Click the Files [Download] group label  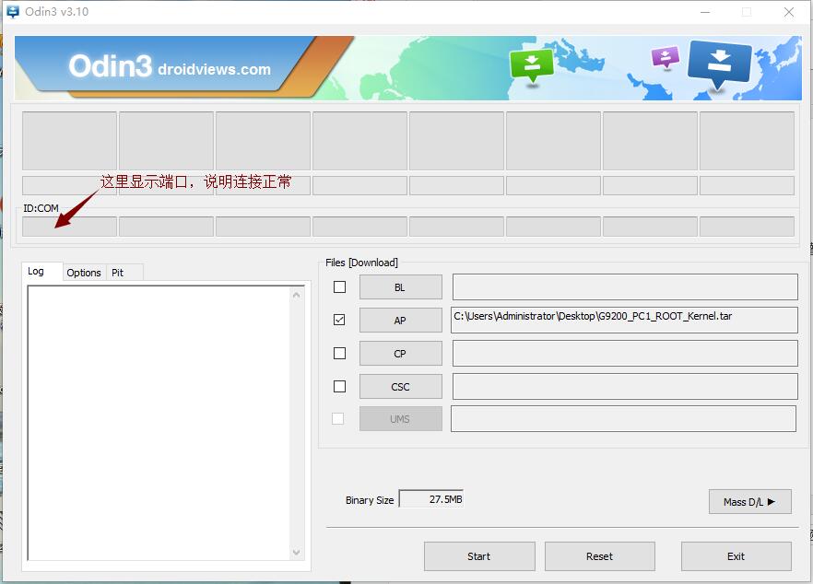(362, 263)
